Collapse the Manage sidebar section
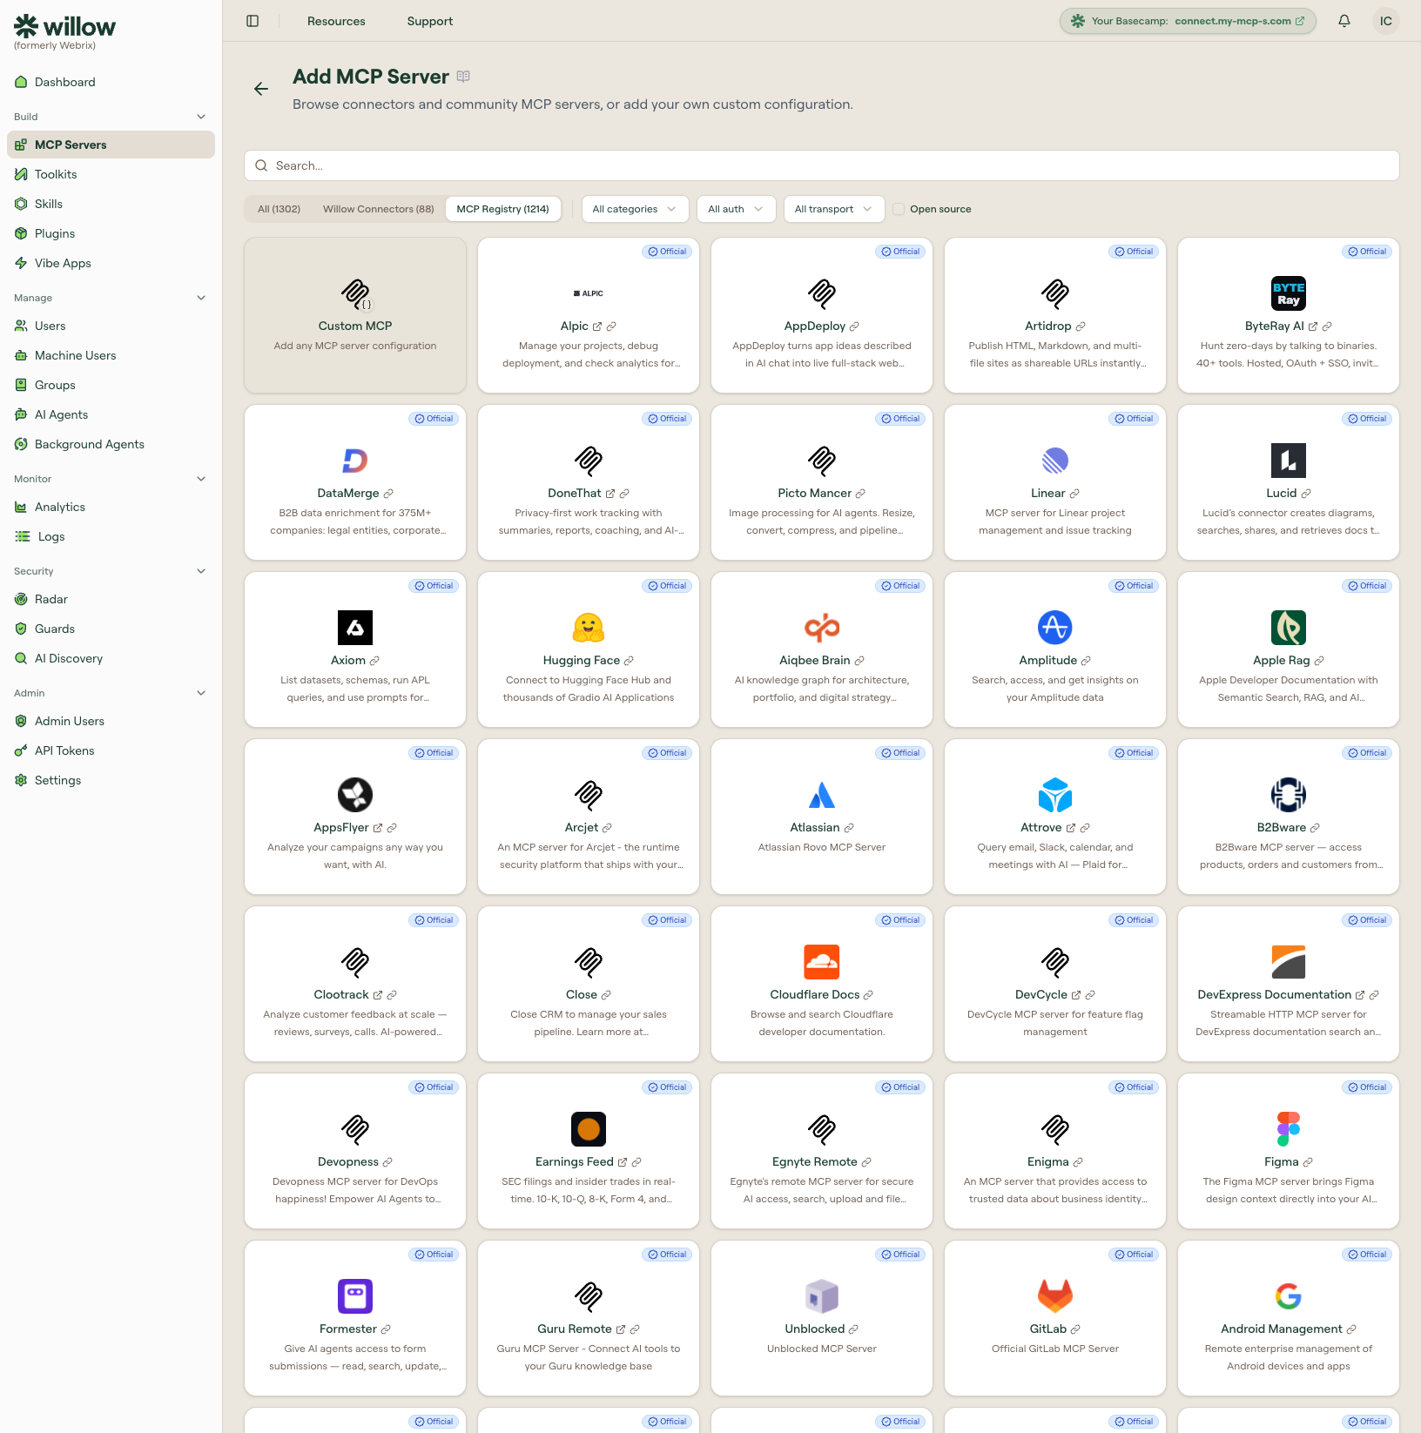 (201, 298)
